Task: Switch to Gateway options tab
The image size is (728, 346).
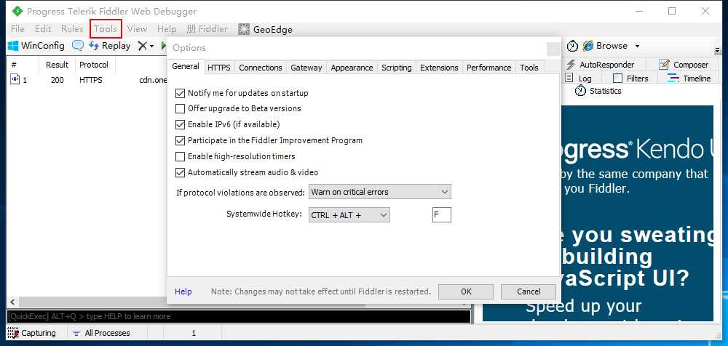Action: (306, 68)
